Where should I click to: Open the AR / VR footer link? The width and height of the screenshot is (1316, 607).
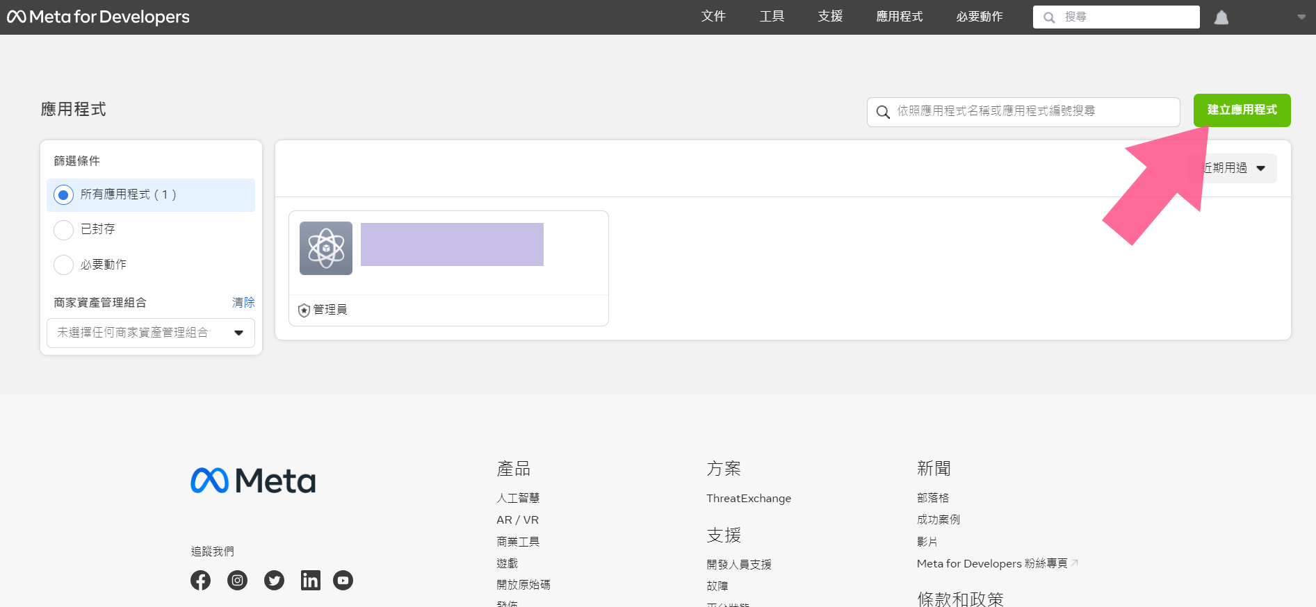pyautogui.click(x=518, y=519)
